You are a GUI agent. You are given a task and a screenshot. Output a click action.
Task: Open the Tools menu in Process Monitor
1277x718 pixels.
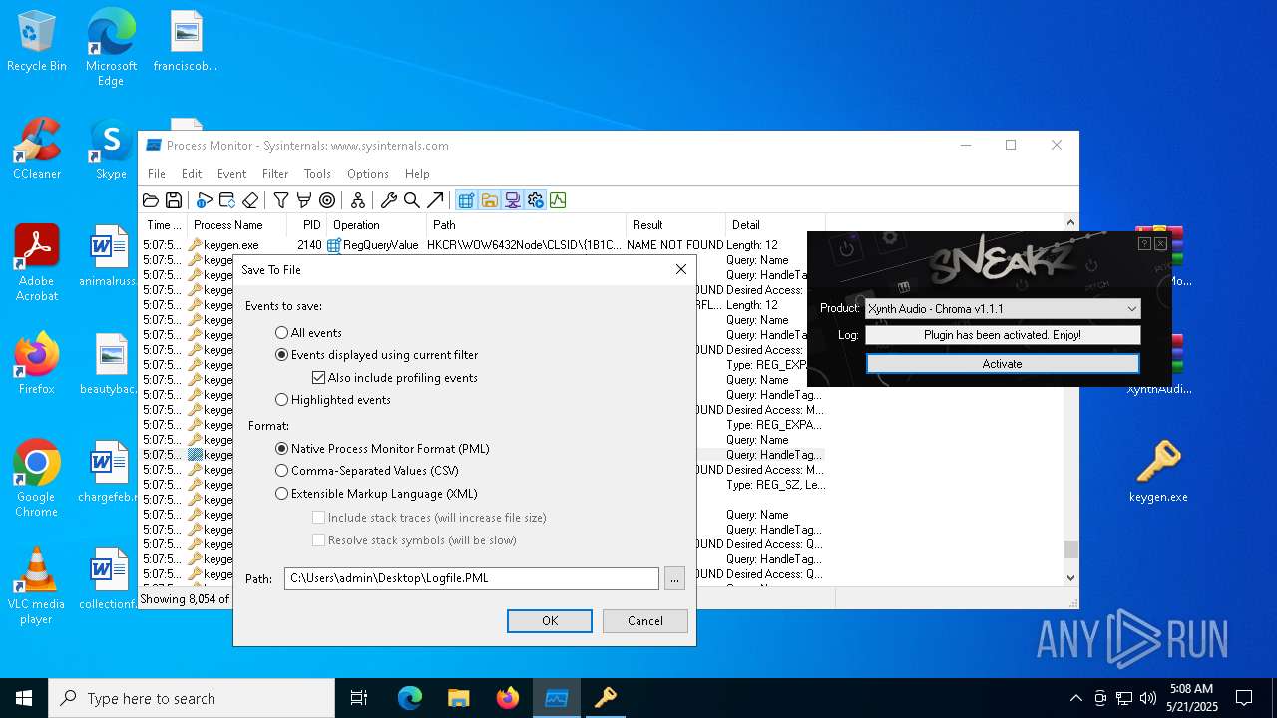[x=317, y=174]
